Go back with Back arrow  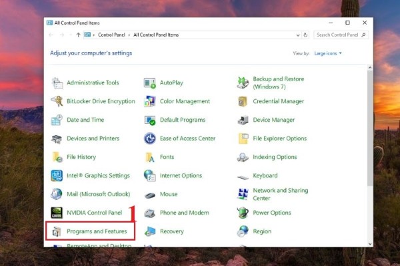51,35
